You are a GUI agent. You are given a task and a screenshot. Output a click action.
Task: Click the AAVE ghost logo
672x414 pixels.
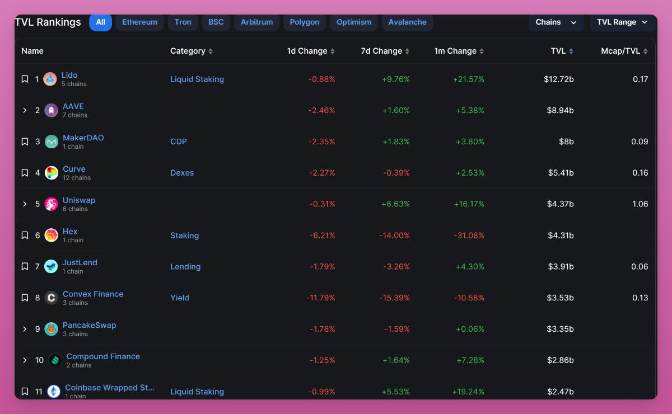tap(52, 111)
